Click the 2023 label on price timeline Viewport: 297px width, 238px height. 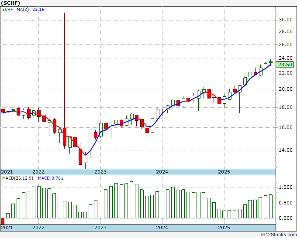(100, 172)
